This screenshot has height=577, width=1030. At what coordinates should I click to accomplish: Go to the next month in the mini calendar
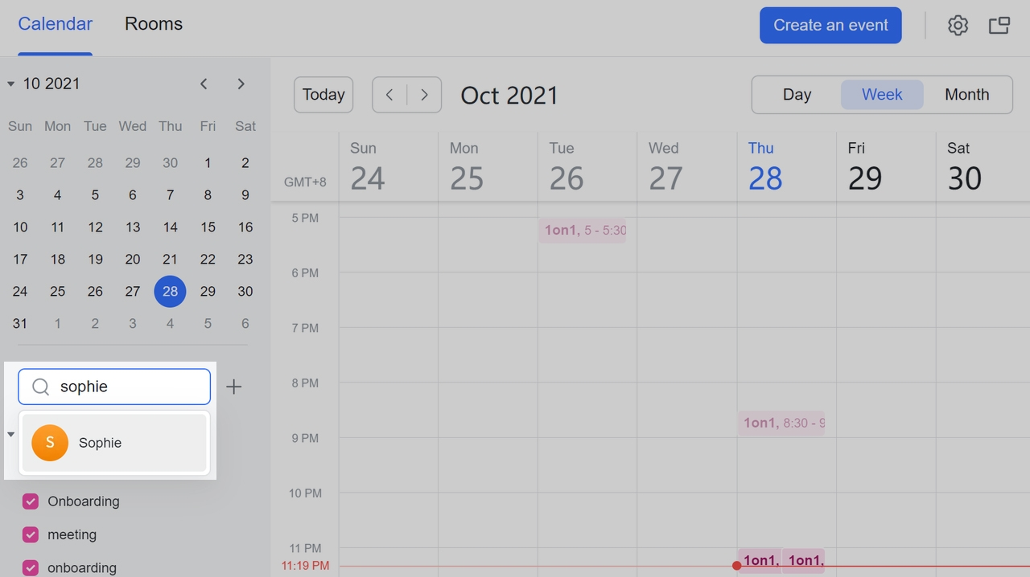point(241,84)
